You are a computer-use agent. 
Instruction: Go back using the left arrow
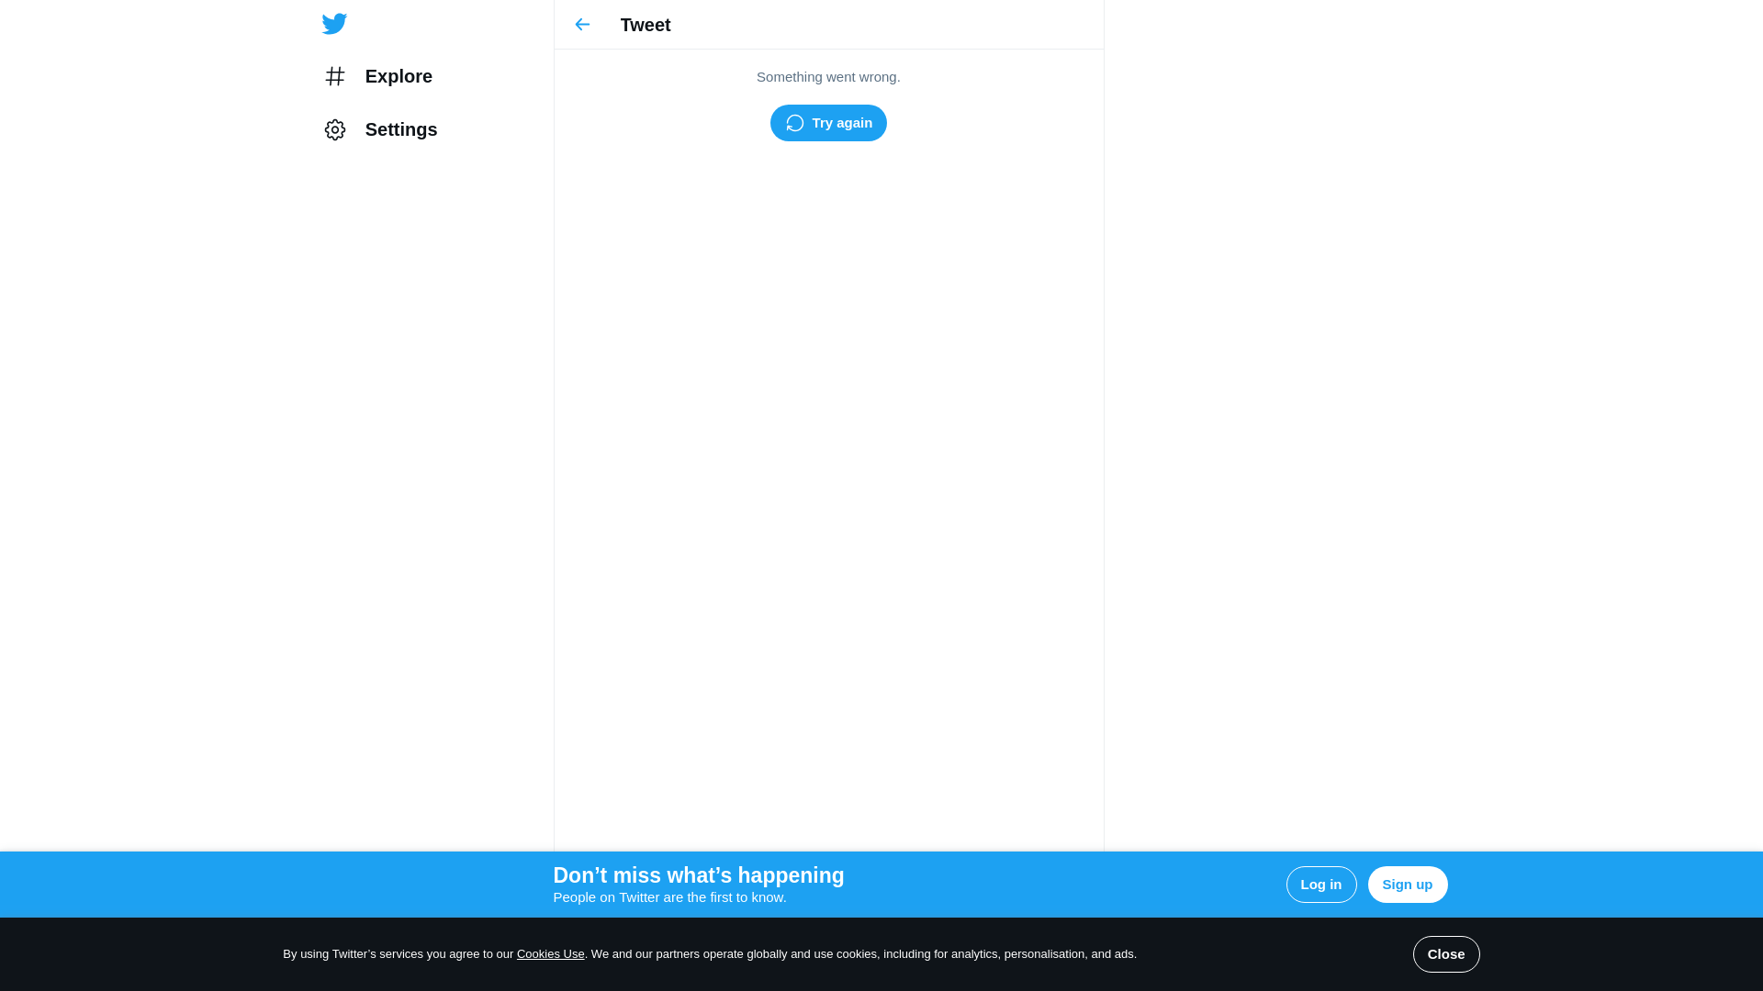tap(582, 25)
